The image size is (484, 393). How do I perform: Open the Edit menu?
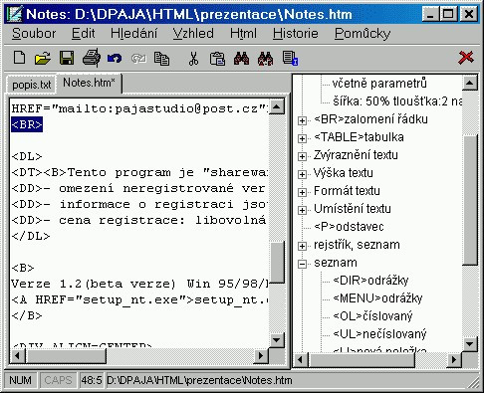[x=83, y=34]
